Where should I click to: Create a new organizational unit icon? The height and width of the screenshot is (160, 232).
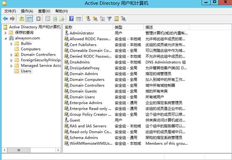(102, 19)
